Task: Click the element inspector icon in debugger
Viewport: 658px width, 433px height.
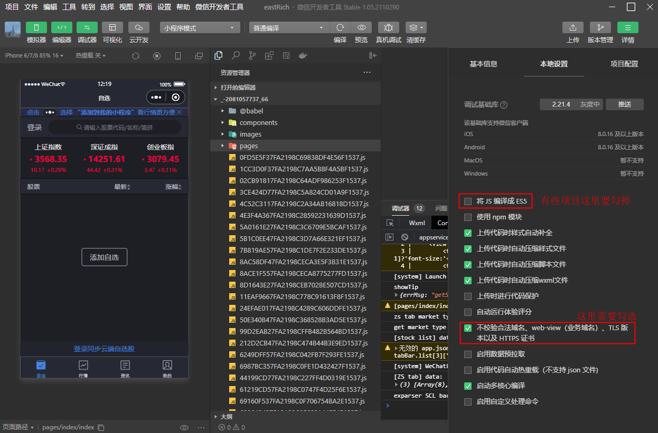Action: [x=390, y=223]
